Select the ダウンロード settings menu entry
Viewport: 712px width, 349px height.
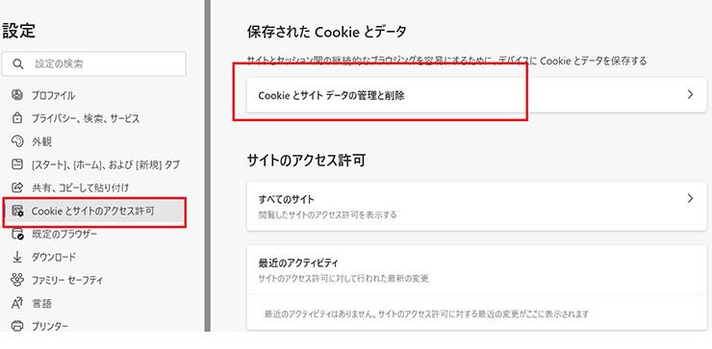pyautogui.click(x=54, y=257)
